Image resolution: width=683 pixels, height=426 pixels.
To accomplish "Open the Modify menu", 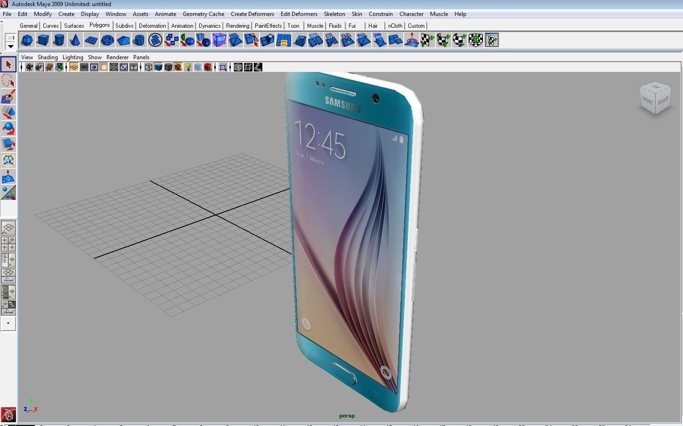I will click(x=42, y=14).
